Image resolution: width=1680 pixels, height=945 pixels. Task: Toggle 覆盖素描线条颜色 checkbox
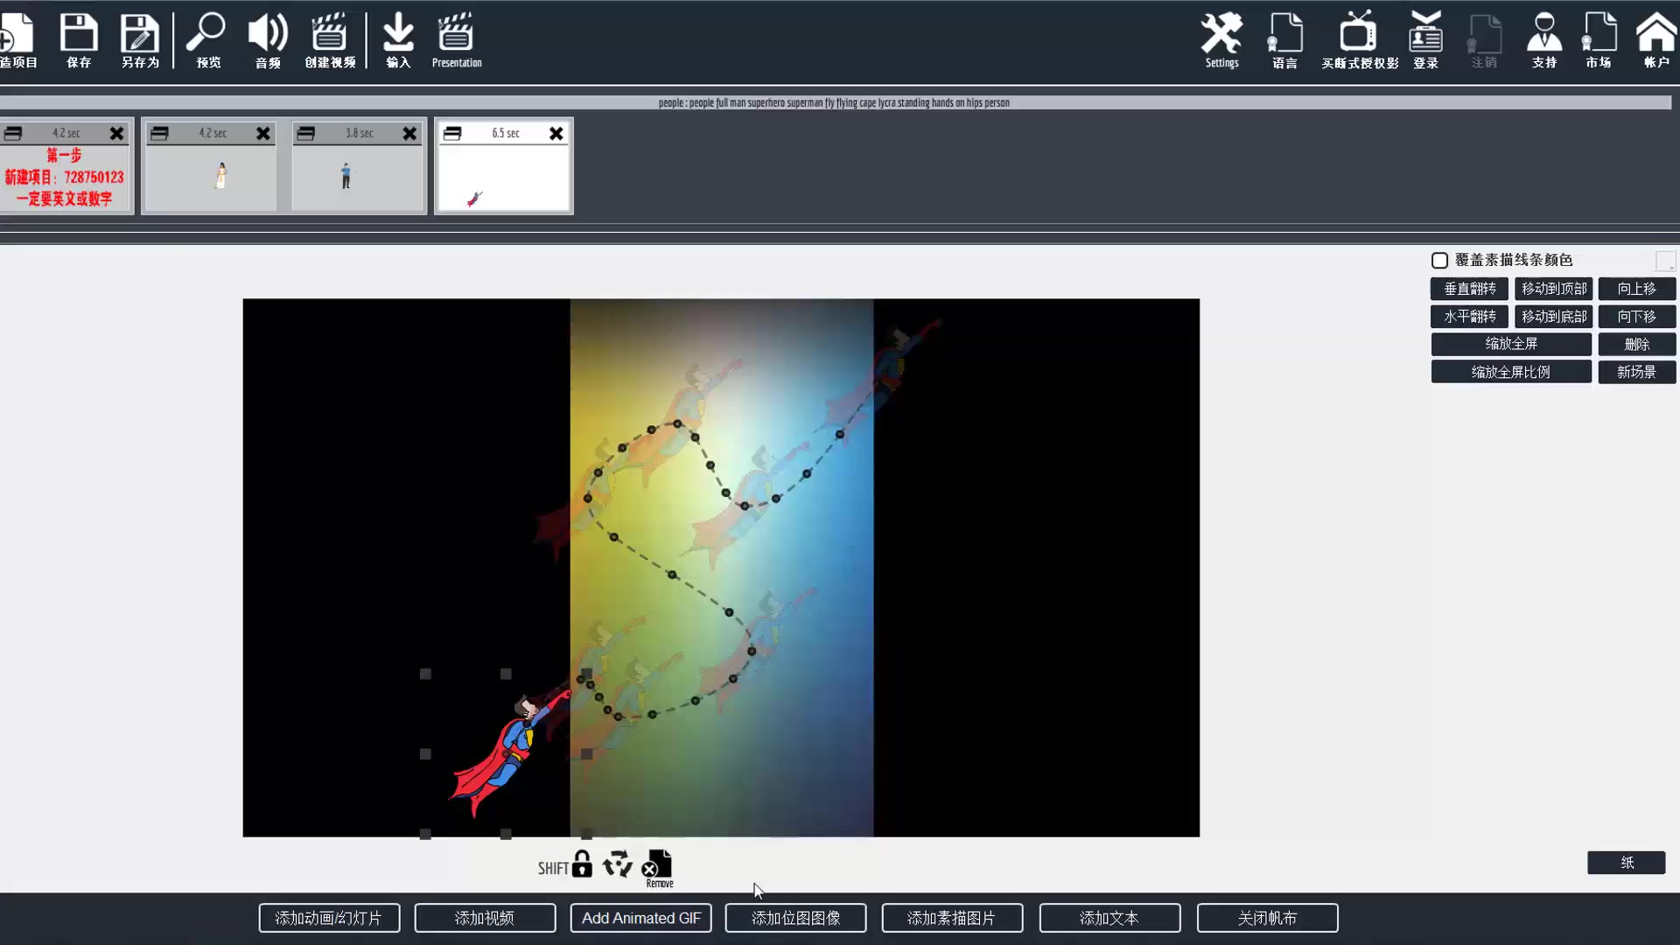1438,260
